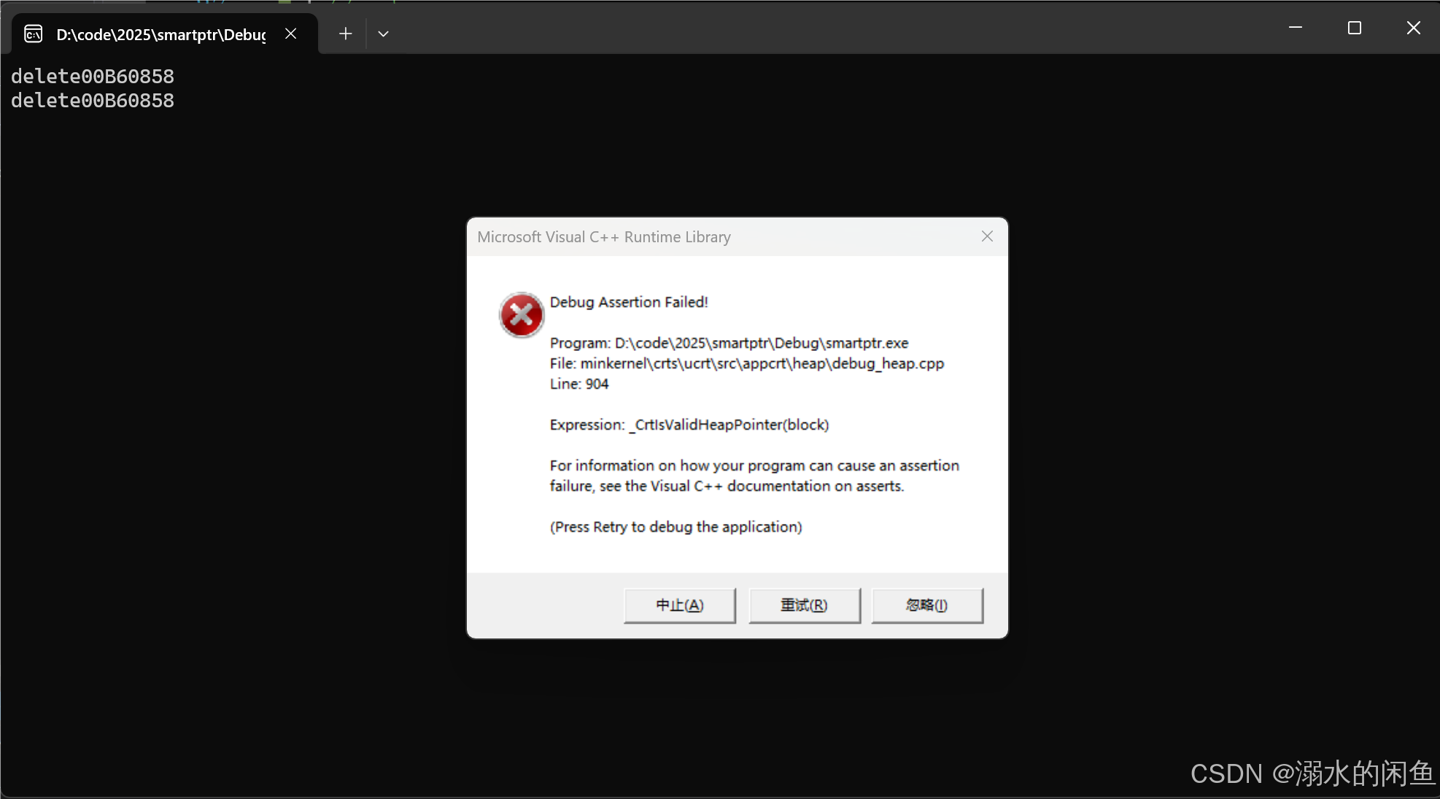Image resolution: width=1440 pixels, height=799 pixels.
Task: Click the _CrtIsValidHeapPointer(block) expression text
Action: click(728, 425)
